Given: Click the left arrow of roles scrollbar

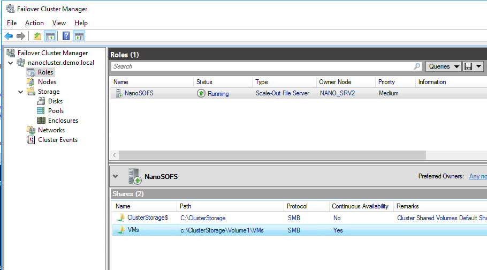Looking at the screenshot, I should pyautogui.click(x=115, y=155).
